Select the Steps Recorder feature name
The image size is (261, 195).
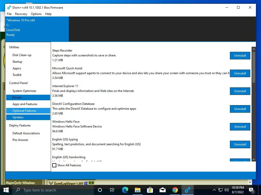coord(62,51)
